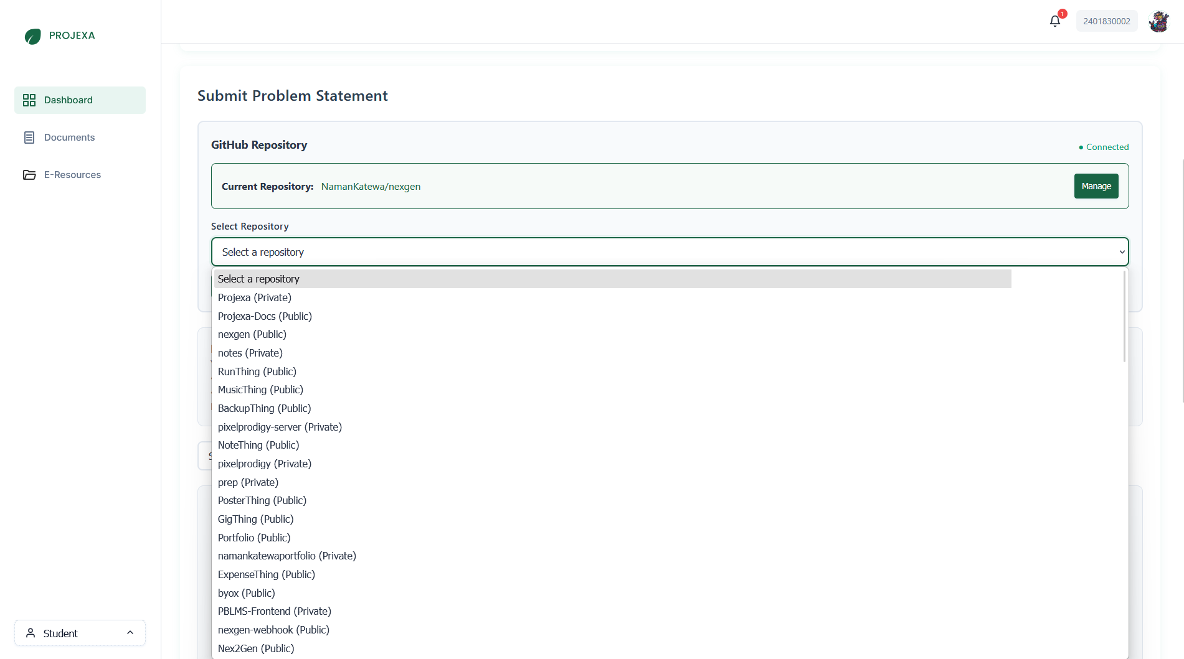1184x659 pixels.
Task: Click the 2401830002 student ID badge
Action: pos(1106,21)
